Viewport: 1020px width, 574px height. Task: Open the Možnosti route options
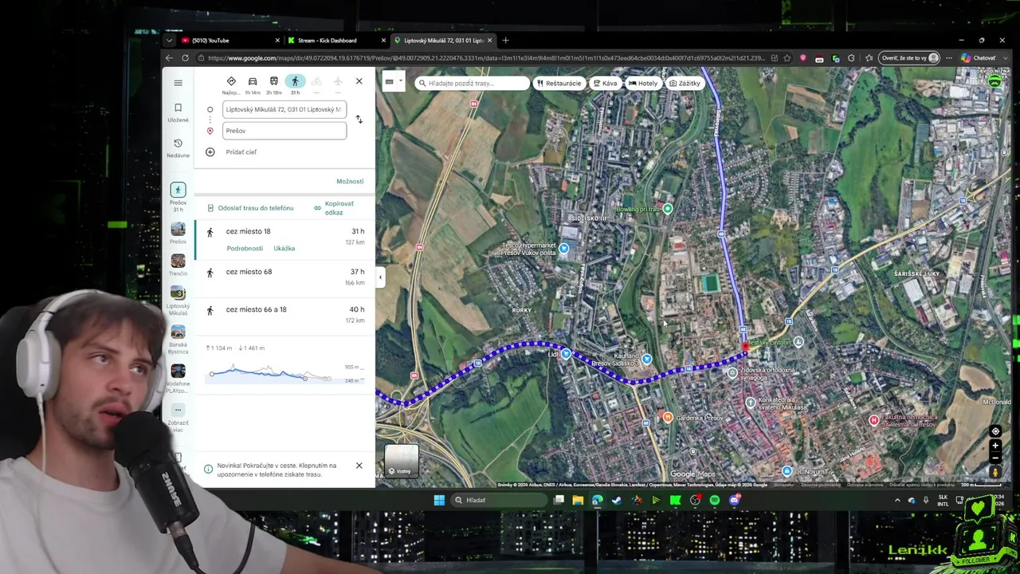[x=350, y=182]
